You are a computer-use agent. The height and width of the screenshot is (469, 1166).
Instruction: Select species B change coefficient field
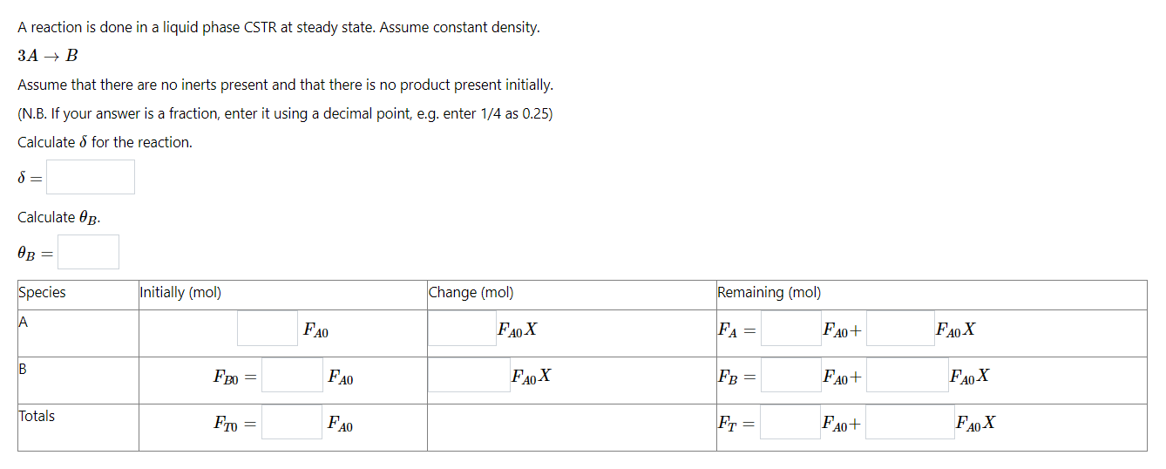point(469,376)
